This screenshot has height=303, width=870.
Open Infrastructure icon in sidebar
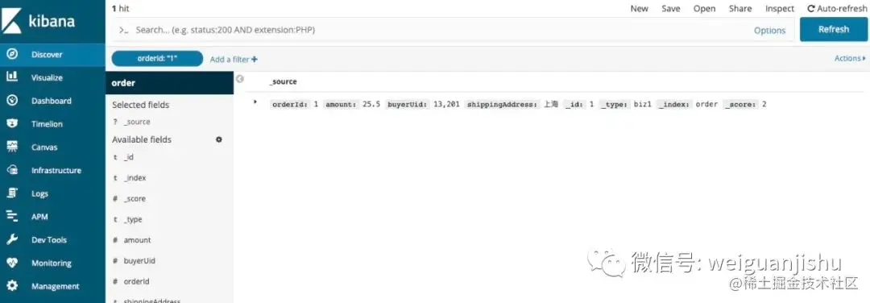click(12, 170)
